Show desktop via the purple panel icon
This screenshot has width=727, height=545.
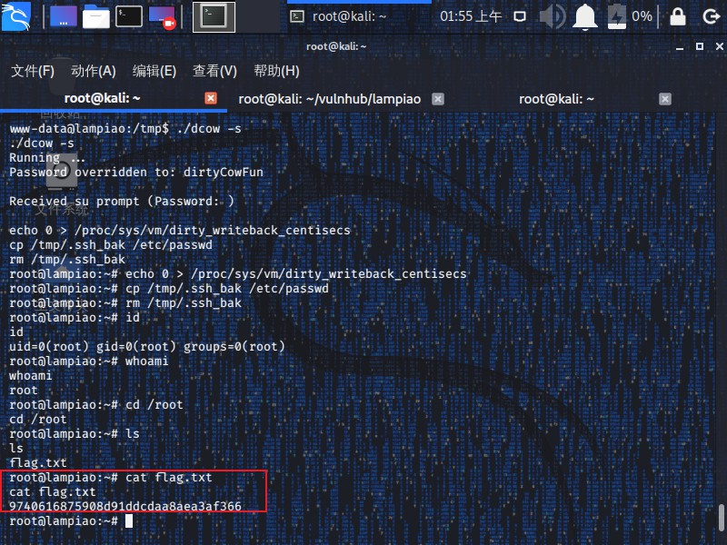point(64,16)
